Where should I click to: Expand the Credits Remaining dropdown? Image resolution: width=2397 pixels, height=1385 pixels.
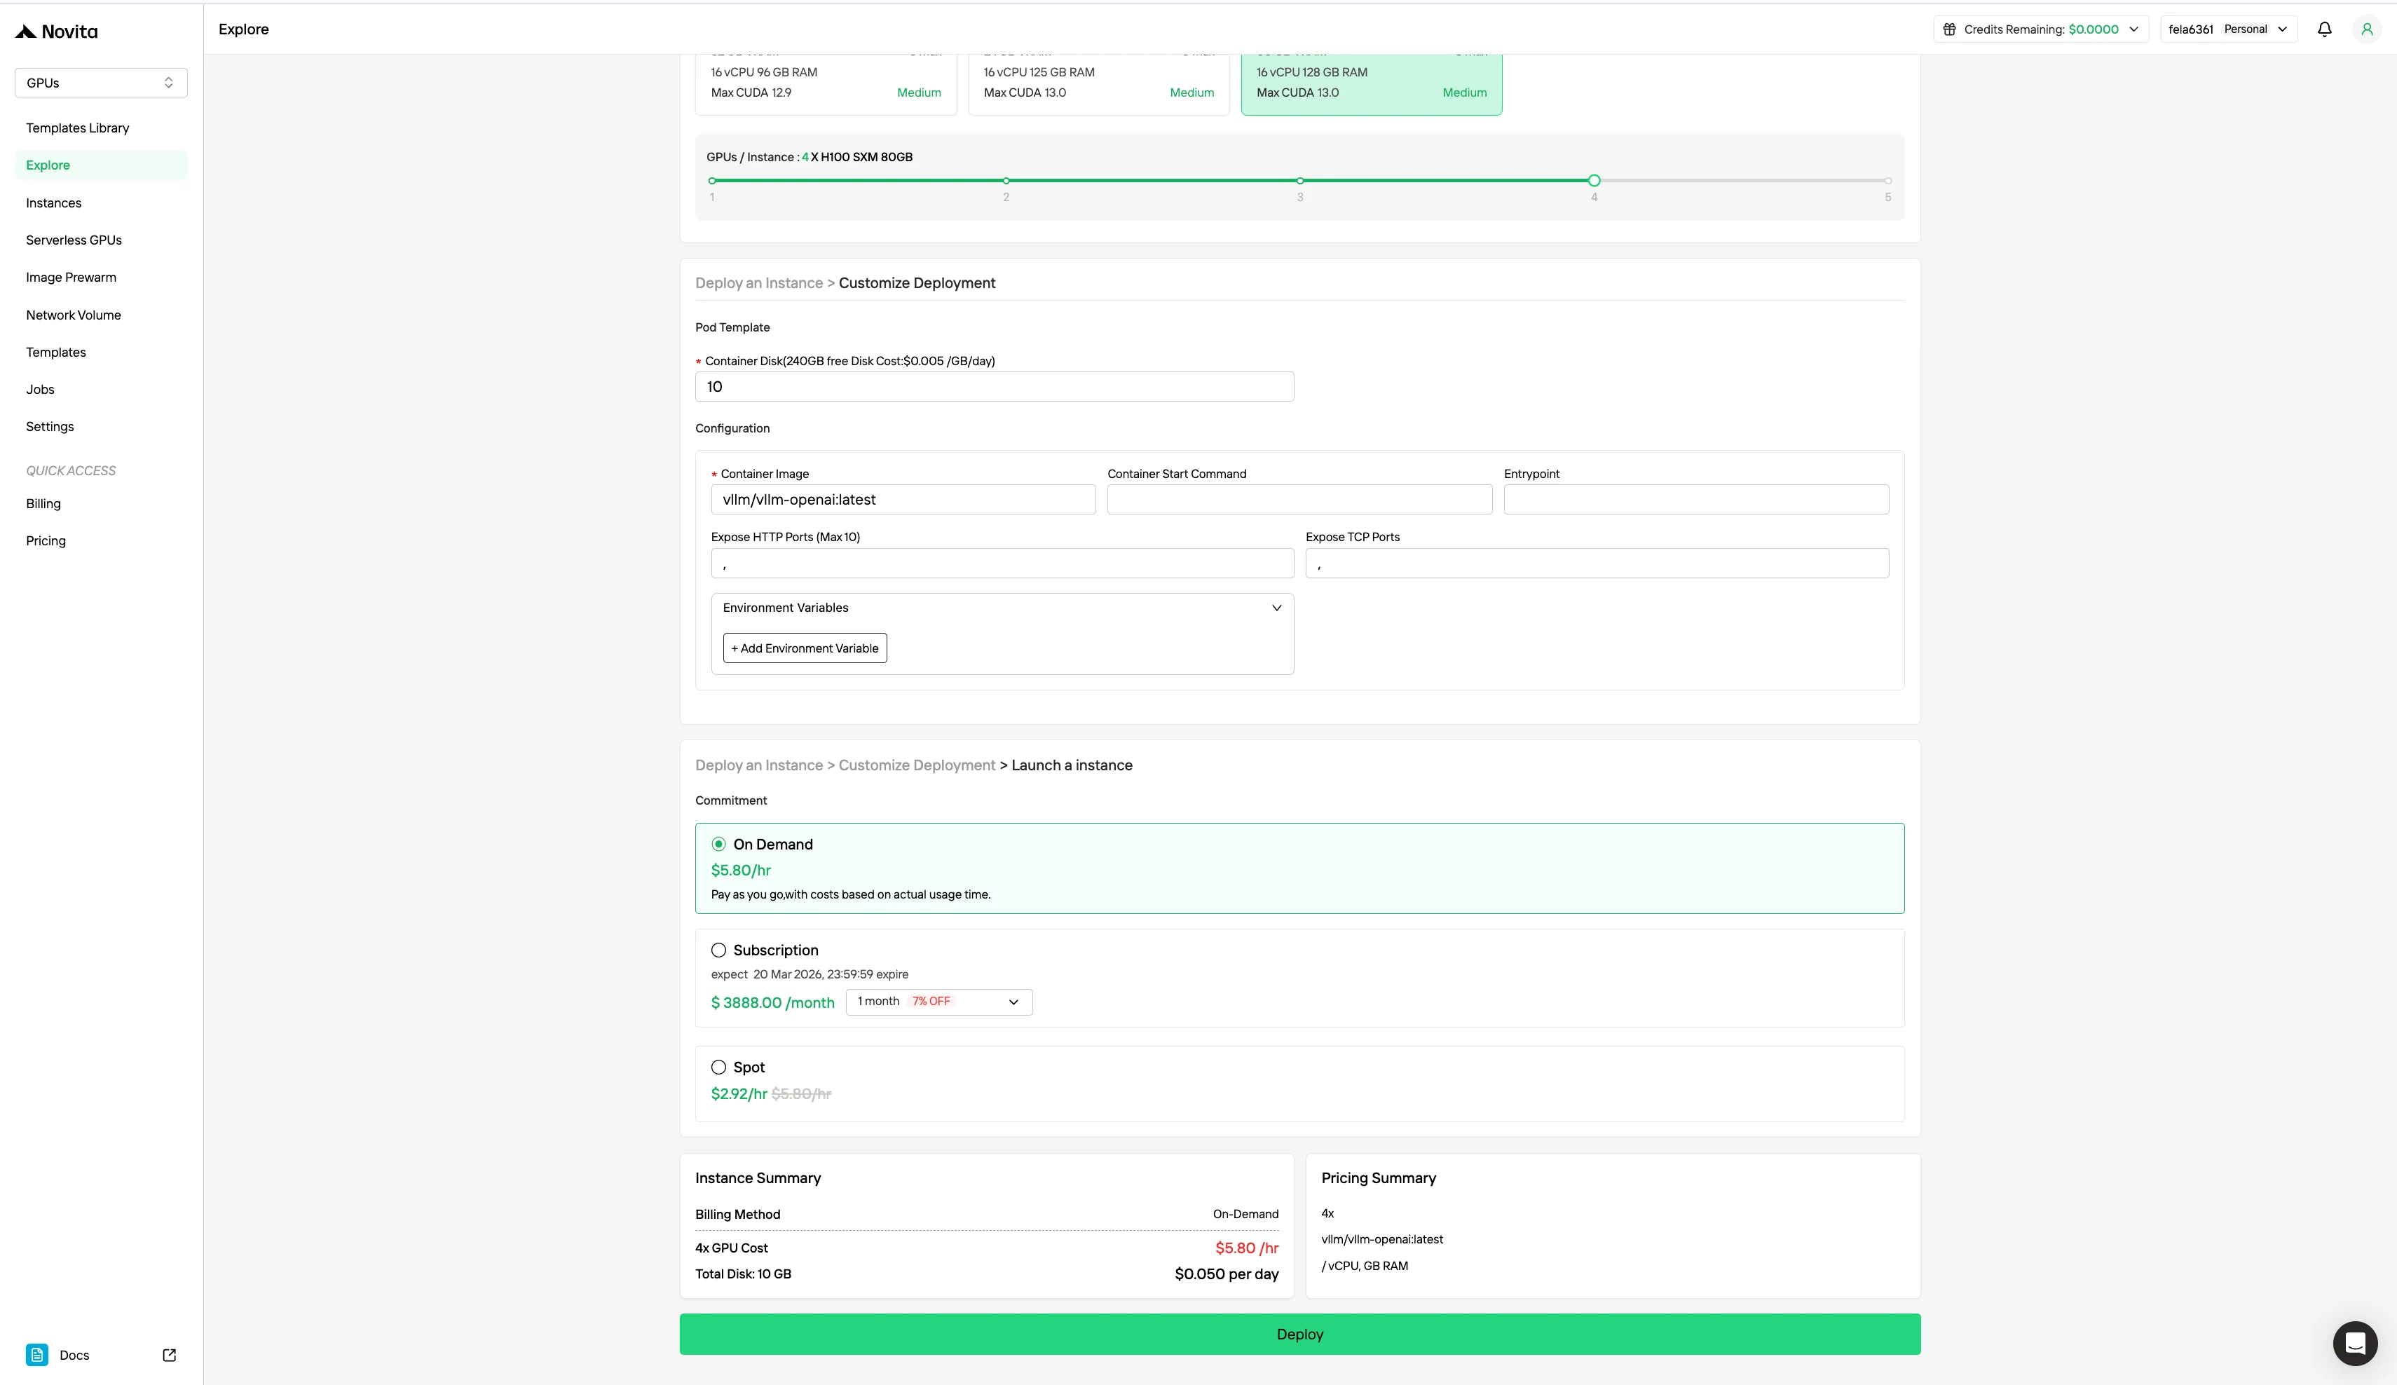[x=2040, y=29]
